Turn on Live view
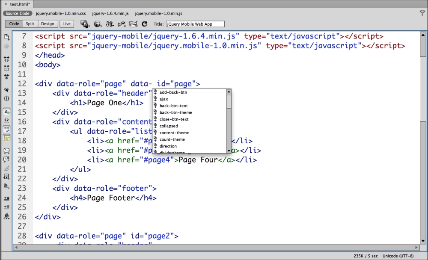 (x=67, y=24)
